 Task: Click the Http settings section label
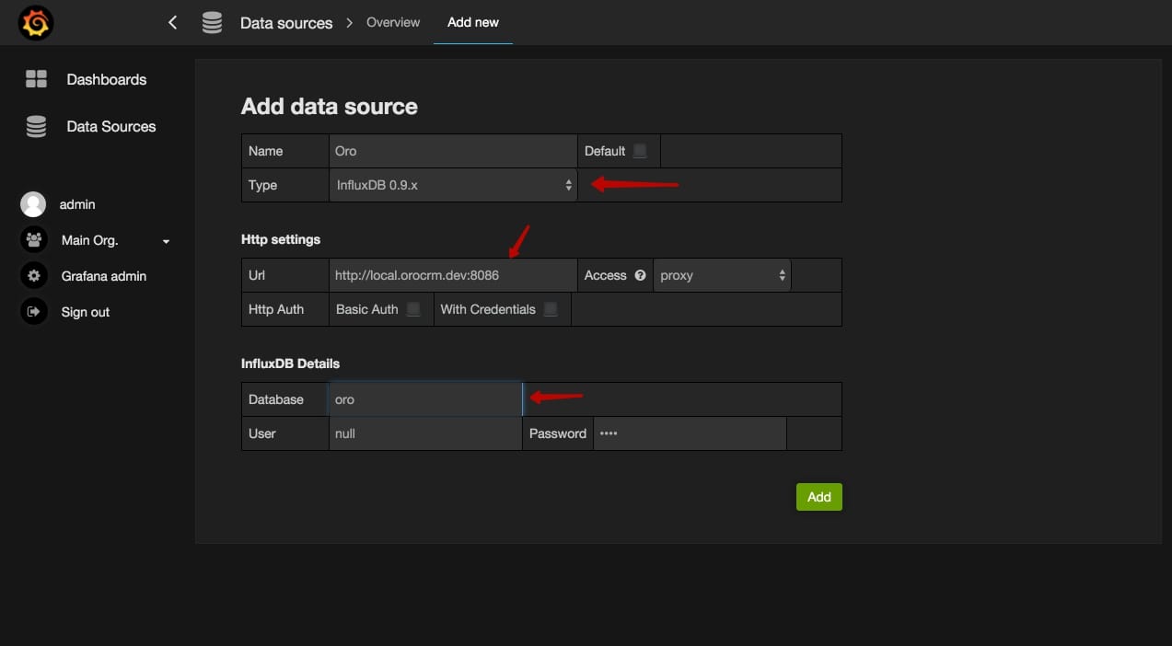point(281,239)
